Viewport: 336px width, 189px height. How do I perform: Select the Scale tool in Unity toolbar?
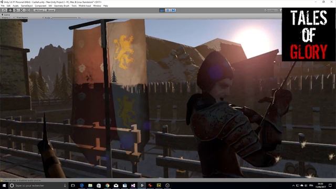(22, 10)
